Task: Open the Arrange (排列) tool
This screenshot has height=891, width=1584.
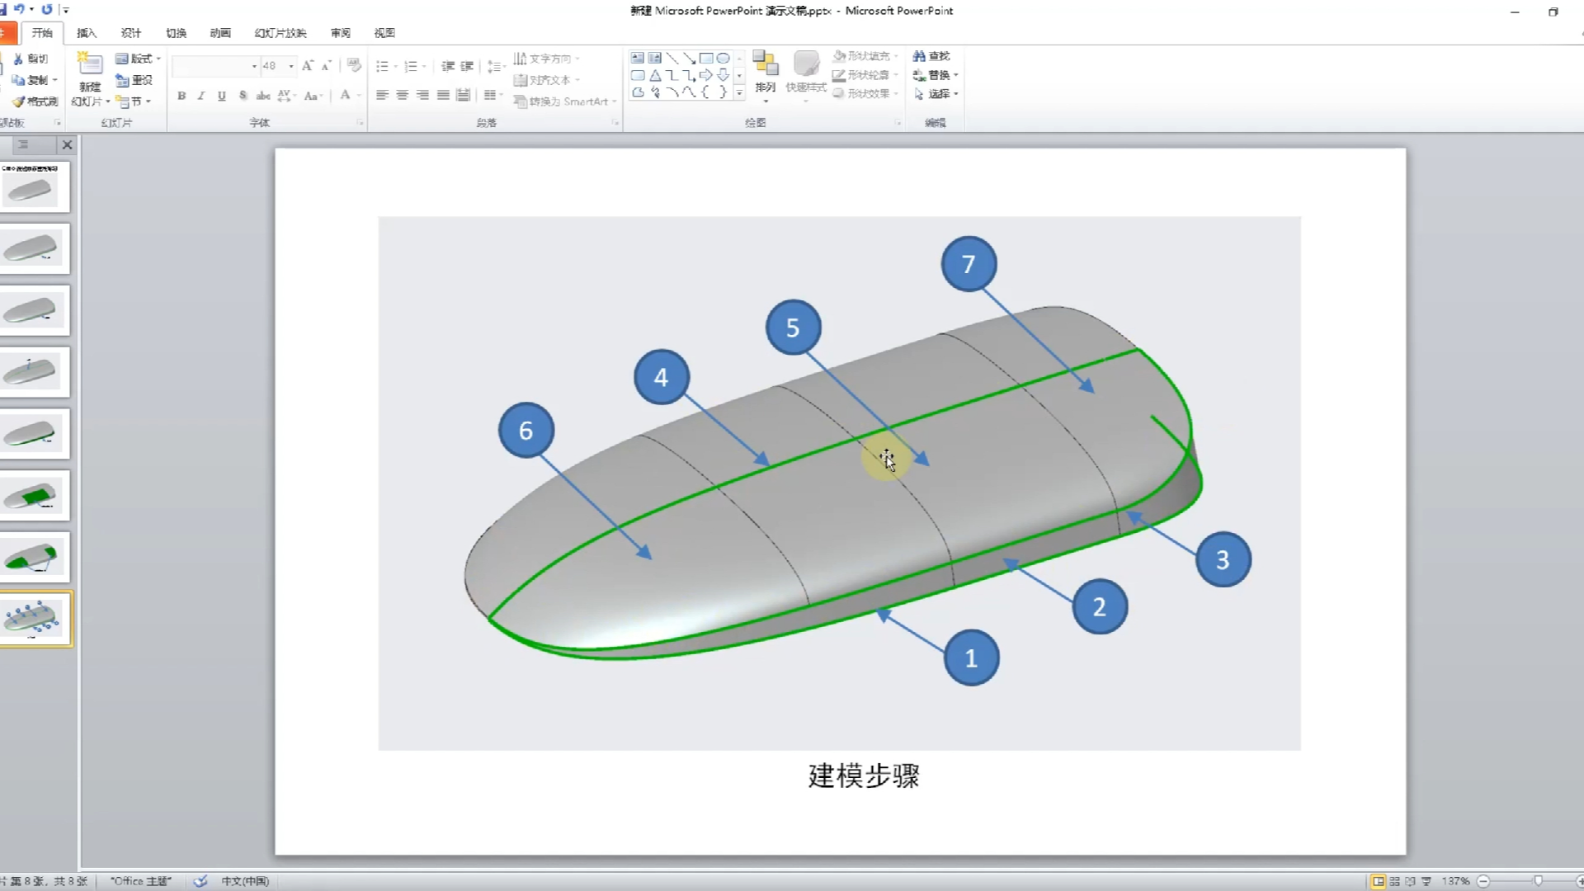Action: 765,73
